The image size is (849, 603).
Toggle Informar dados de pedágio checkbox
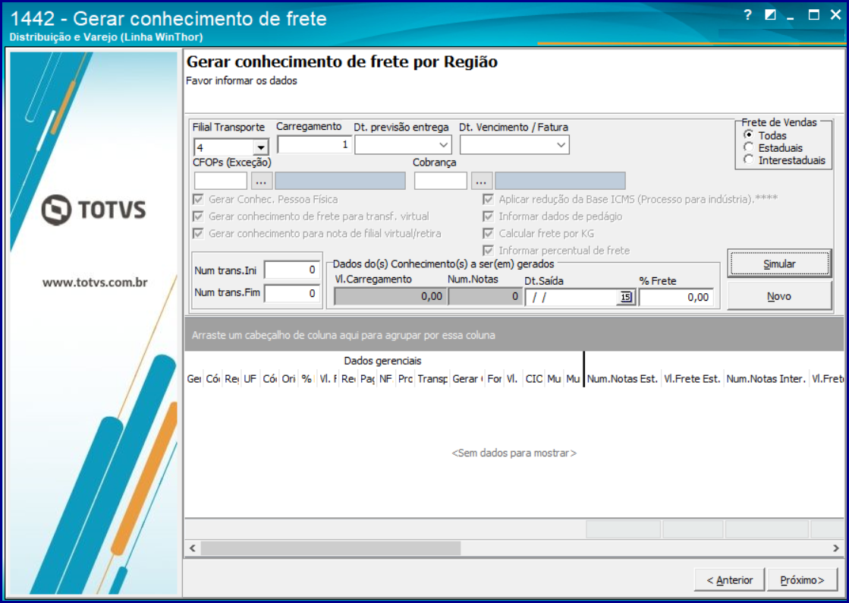[489, 216]
